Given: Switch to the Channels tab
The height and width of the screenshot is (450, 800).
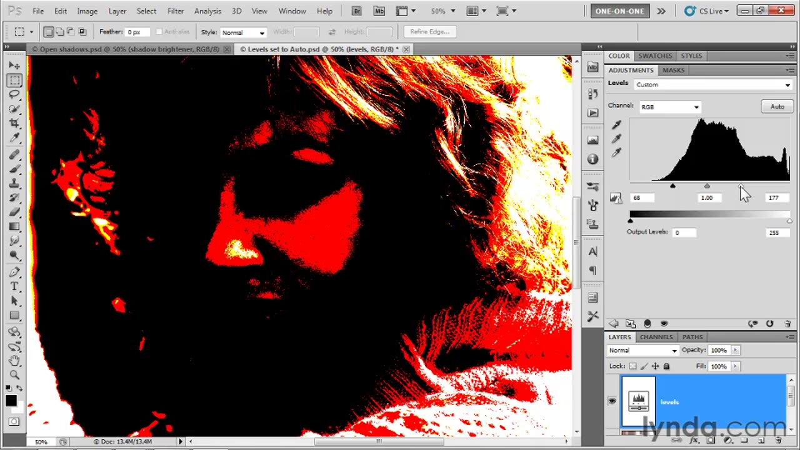Looking at the screenshot, I should (x=656, y=337).
